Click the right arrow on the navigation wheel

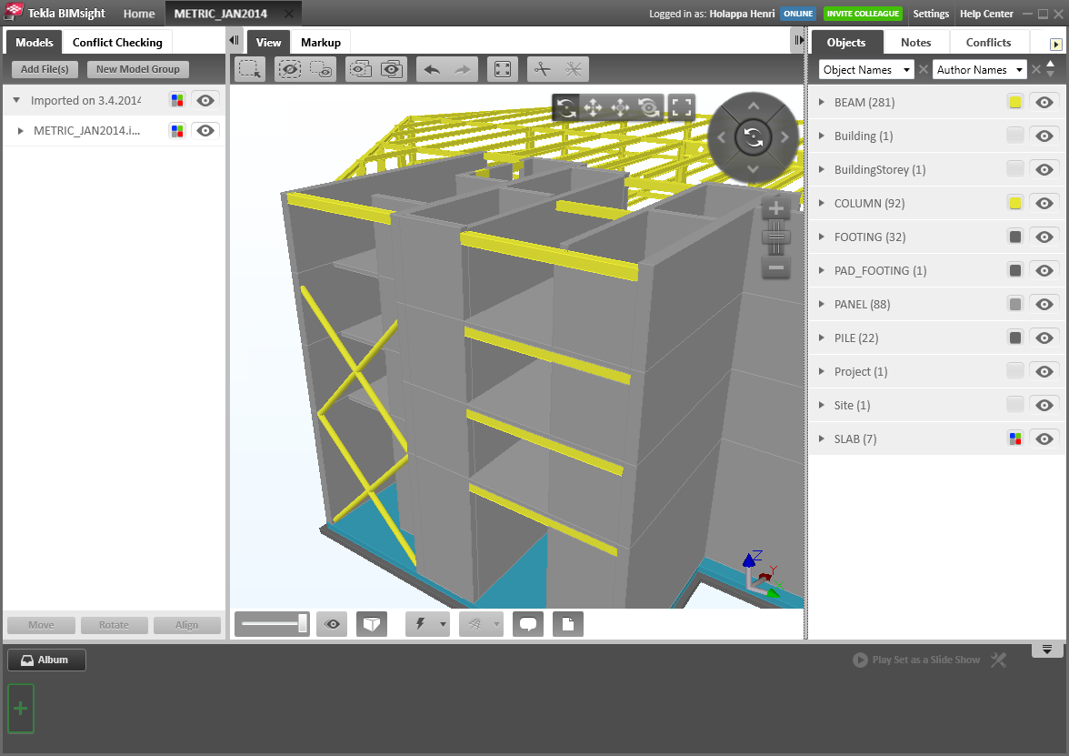(x=784, y=137)
